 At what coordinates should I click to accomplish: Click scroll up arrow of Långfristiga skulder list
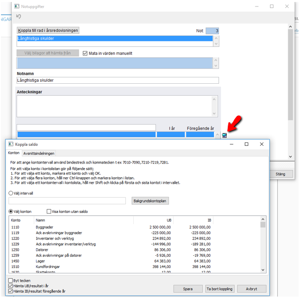point(216,38)
